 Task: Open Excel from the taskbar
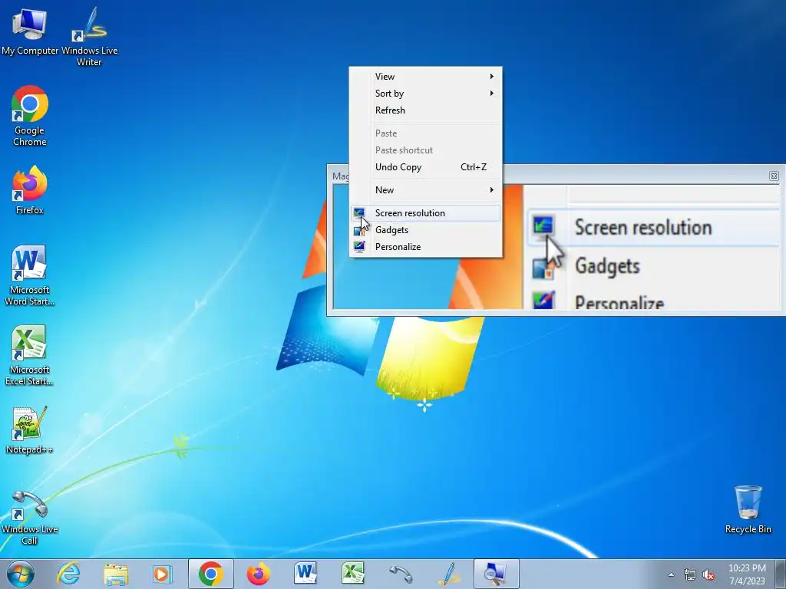[353, 574]
